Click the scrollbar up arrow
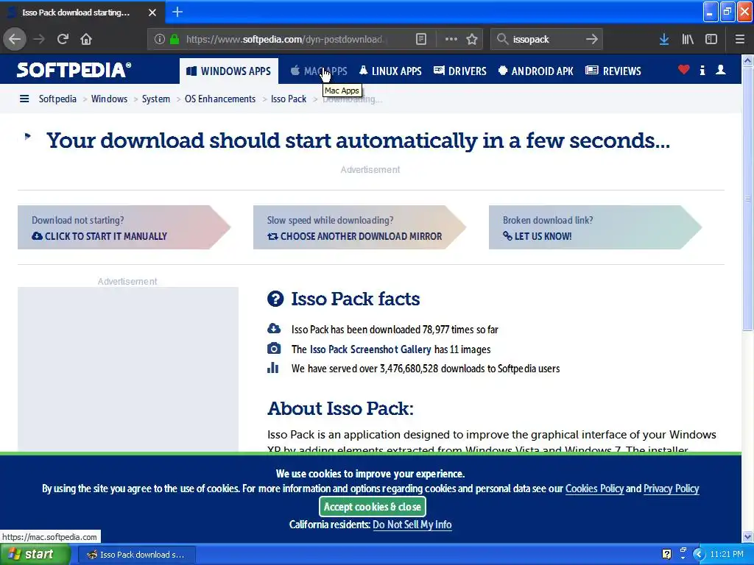Screen dimensions: 754x565 [x=748, y=60]
